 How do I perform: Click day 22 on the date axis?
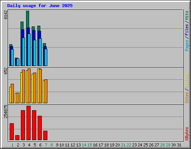tap(129, 145)
